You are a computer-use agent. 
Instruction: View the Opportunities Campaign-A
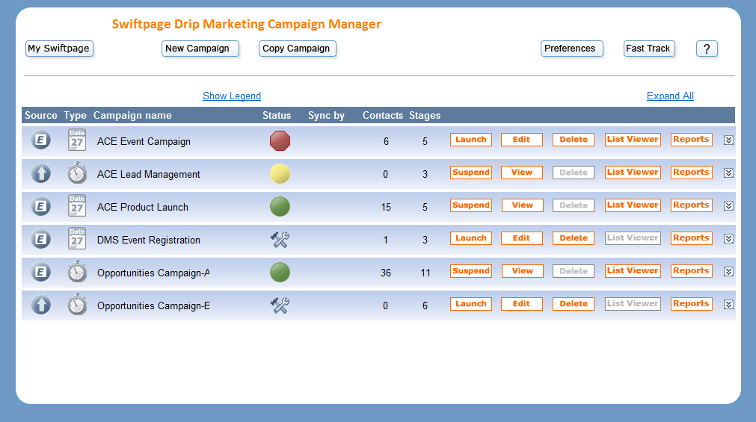522,271
